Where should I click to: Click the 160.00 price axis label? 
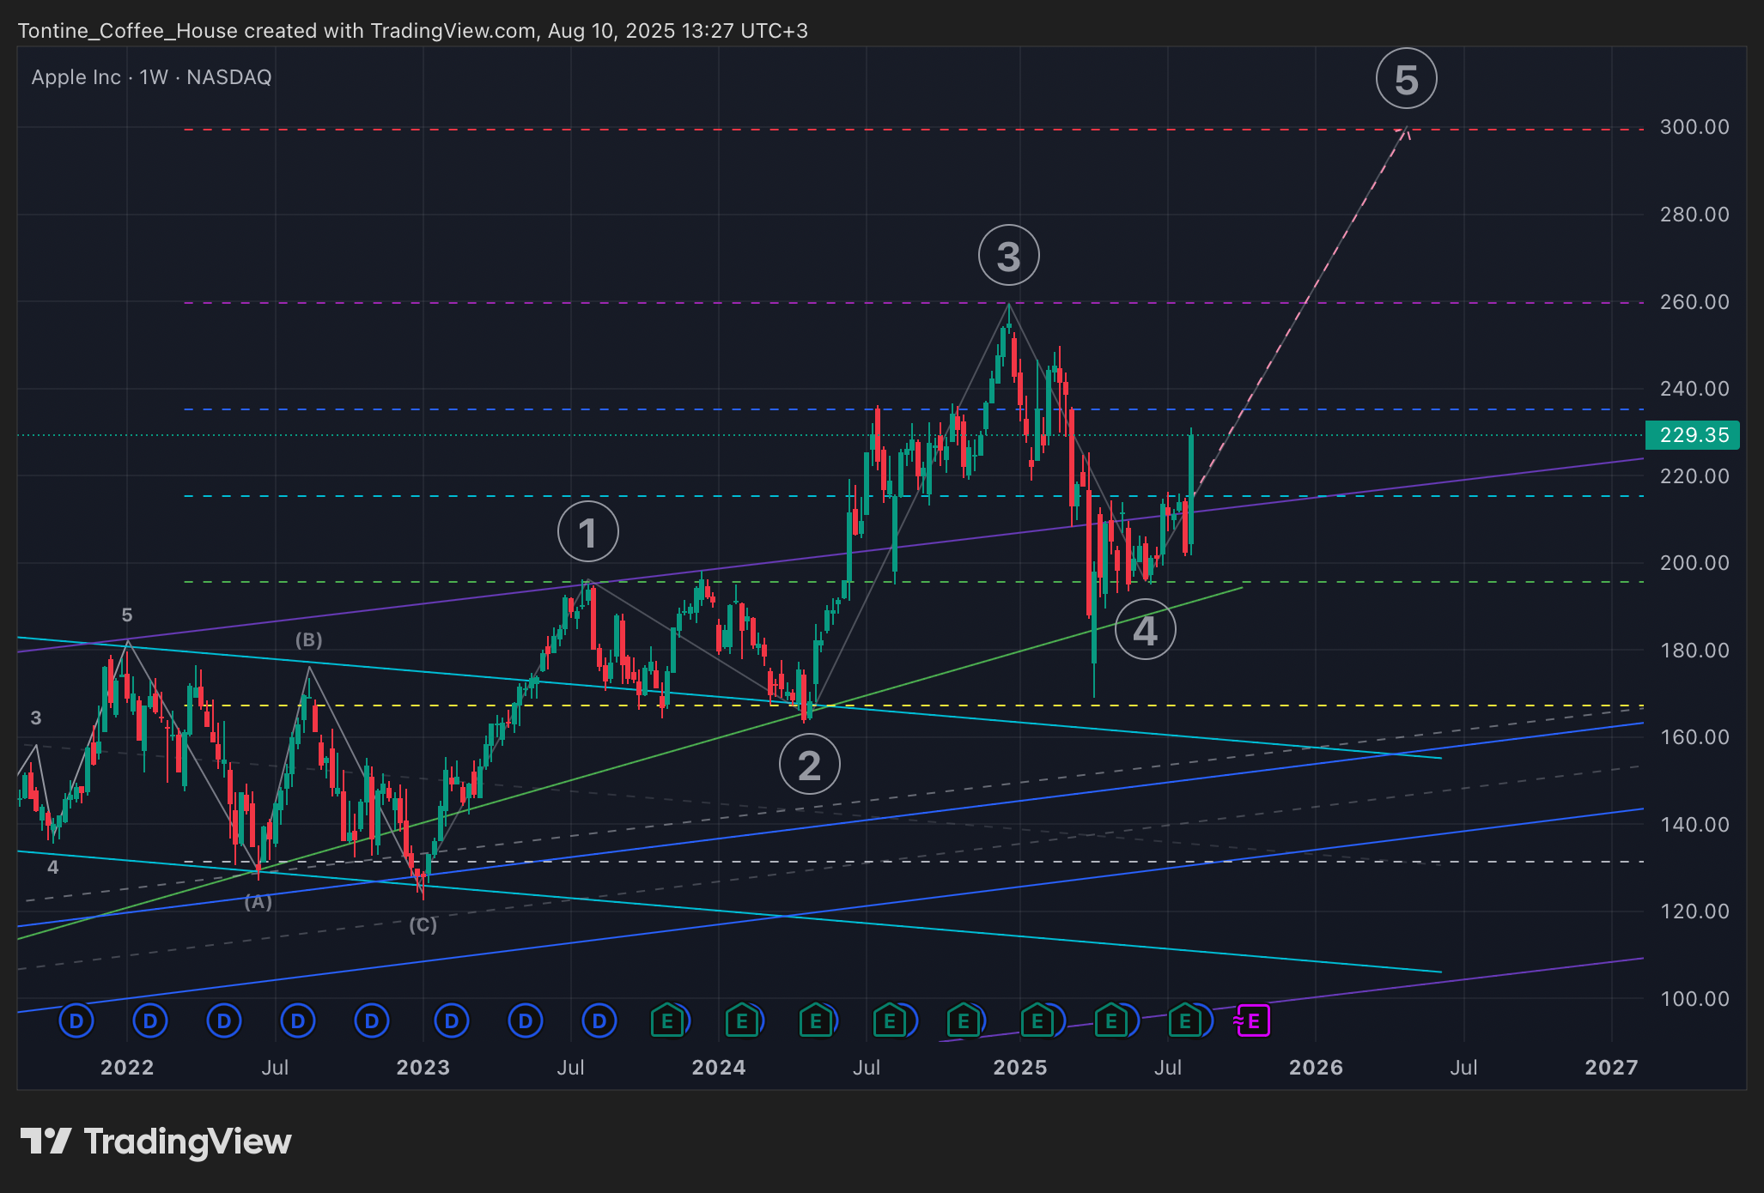(1694, 737)
